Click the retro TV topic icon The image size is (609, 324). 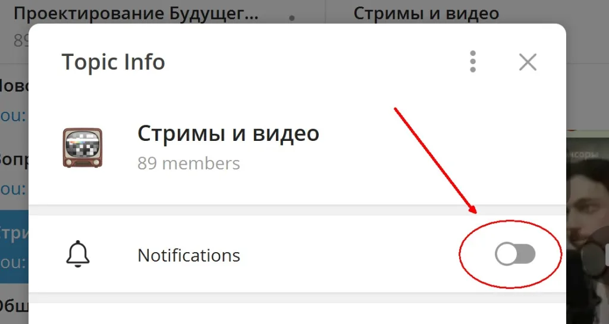(x=82, y=148)
